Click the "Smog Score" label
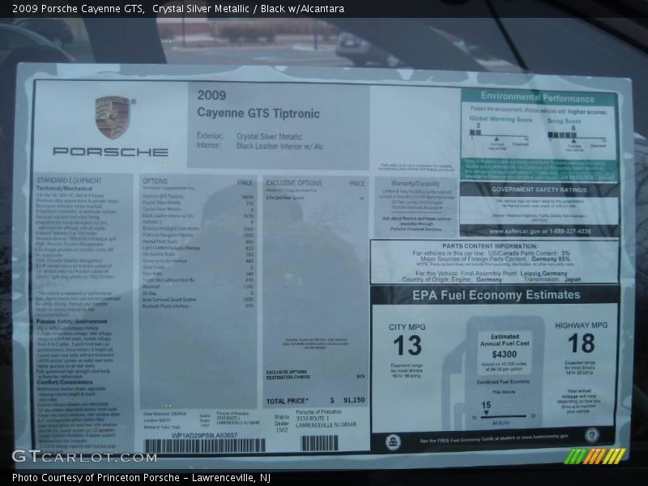The height and width of the screenshot is (486, 648). 564,121
